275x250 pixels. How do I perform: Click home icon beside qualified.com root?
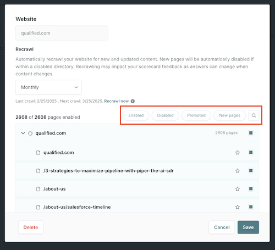(30, 133)
